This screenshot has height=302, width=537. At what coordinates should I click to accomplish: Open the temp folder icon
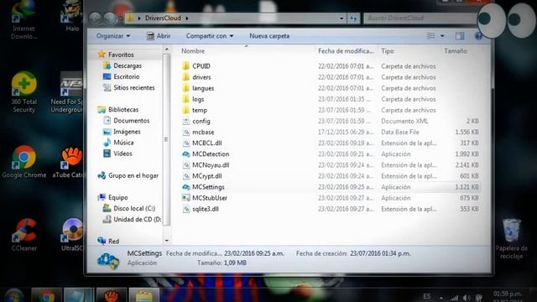click(x=185, y=110)
